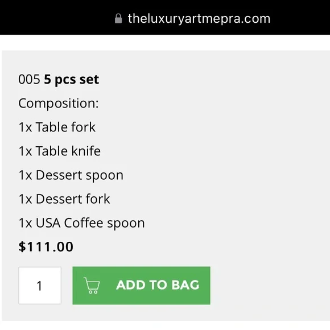Click the shopping cart icon
This screenshot has height=330, width=330.
92,286
